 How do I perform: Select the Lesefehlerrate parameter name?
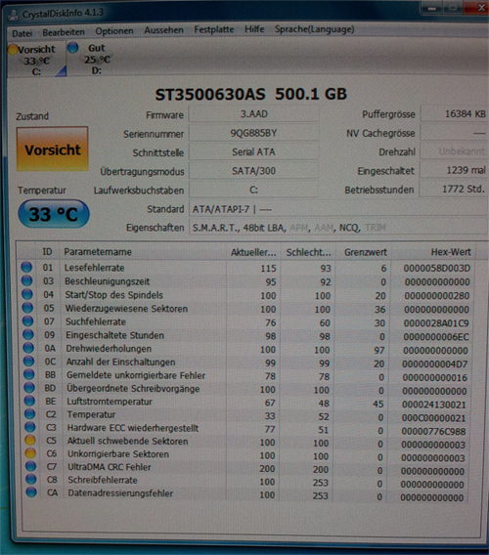click(94, 268)
